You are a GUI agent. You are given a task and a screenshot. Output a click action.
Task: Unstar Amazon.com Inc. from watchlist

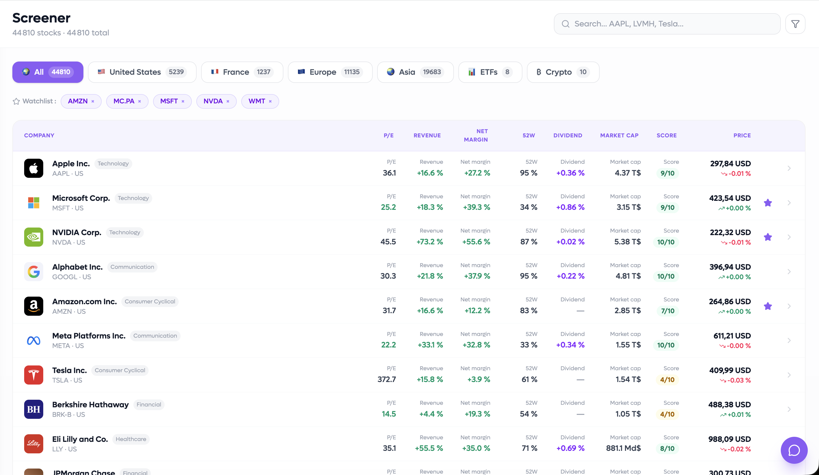tap(768, 306)
